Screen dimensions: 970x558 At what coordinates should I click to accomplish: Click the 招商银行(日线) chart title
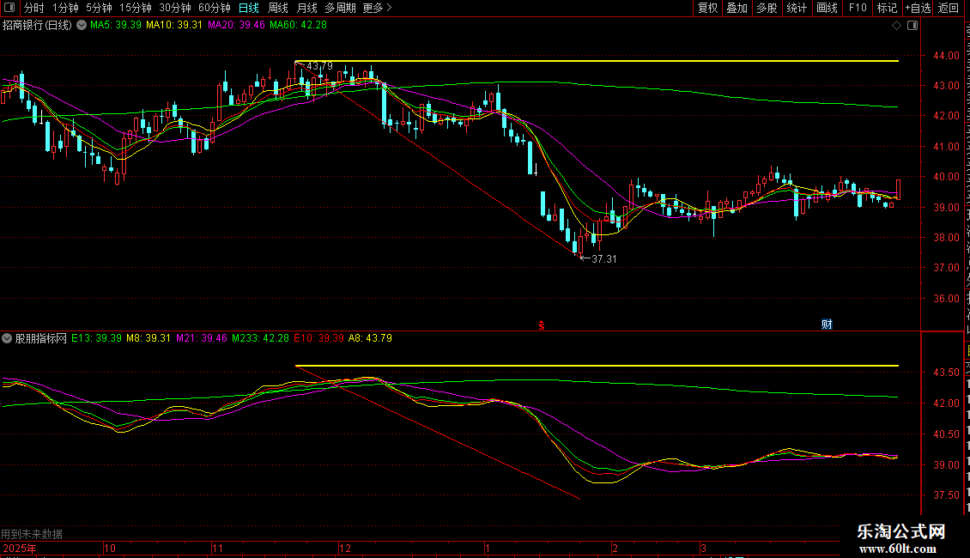tap(37, 26)
